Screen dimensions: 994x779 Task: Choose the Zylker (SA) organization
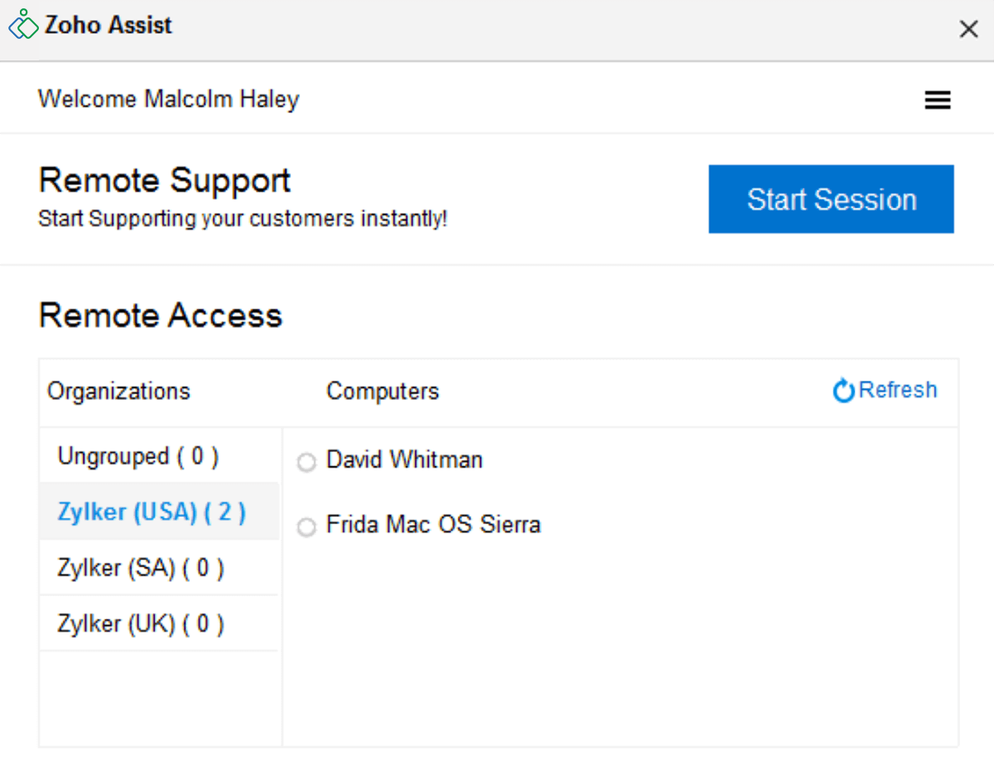[141, 568]
